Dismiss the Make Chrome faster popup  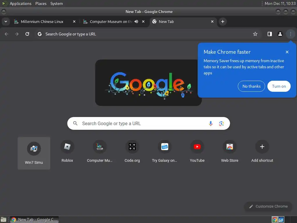point(287,52)
